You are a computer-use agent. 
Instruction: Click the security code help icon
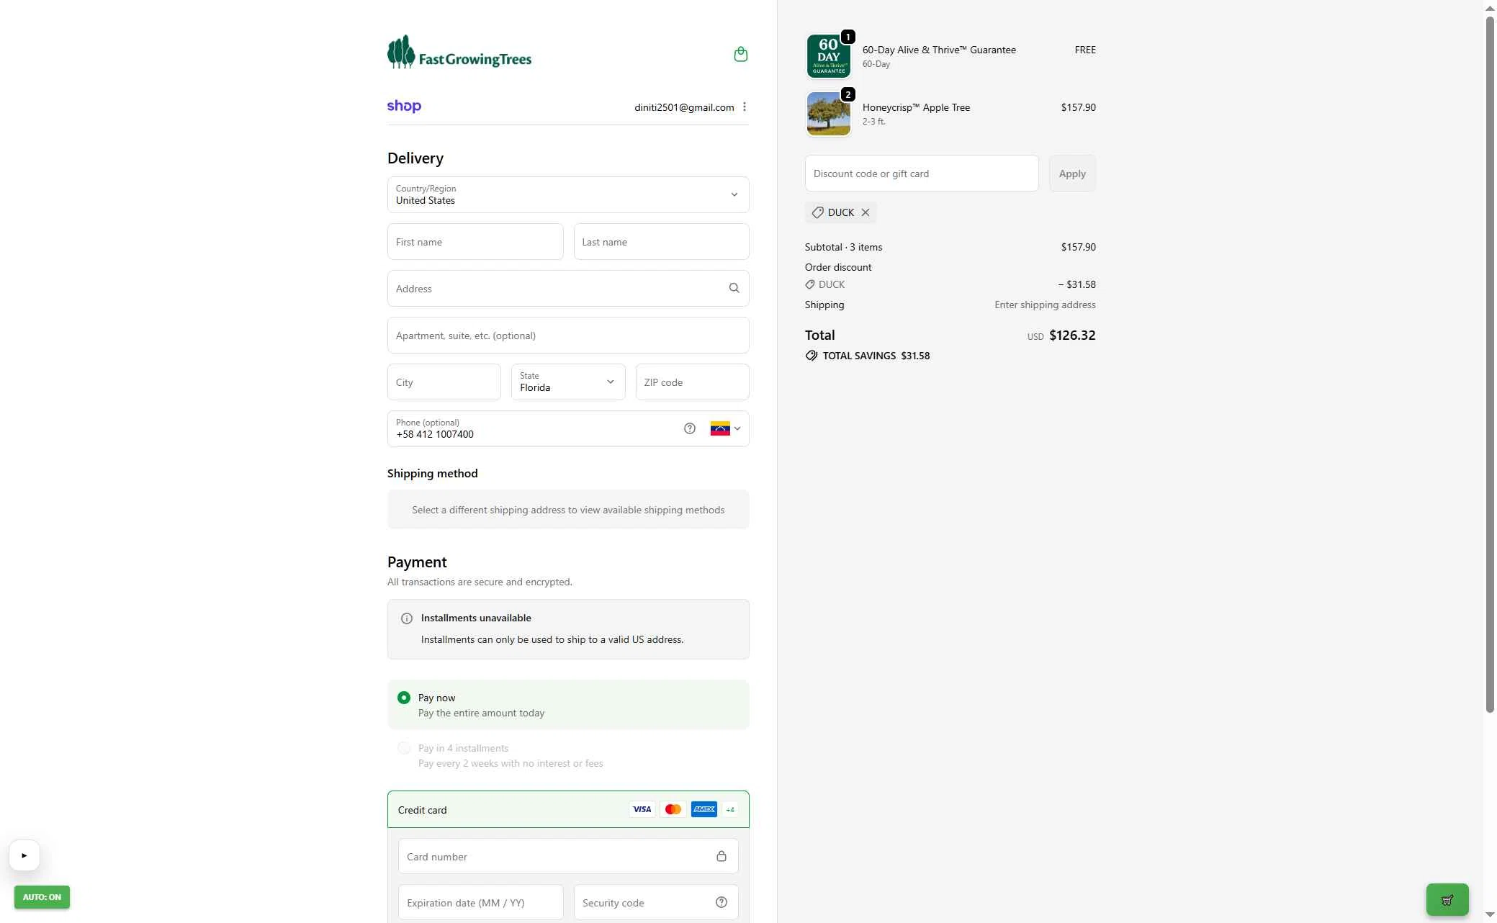pyautogui.click(x=721, y=903)
